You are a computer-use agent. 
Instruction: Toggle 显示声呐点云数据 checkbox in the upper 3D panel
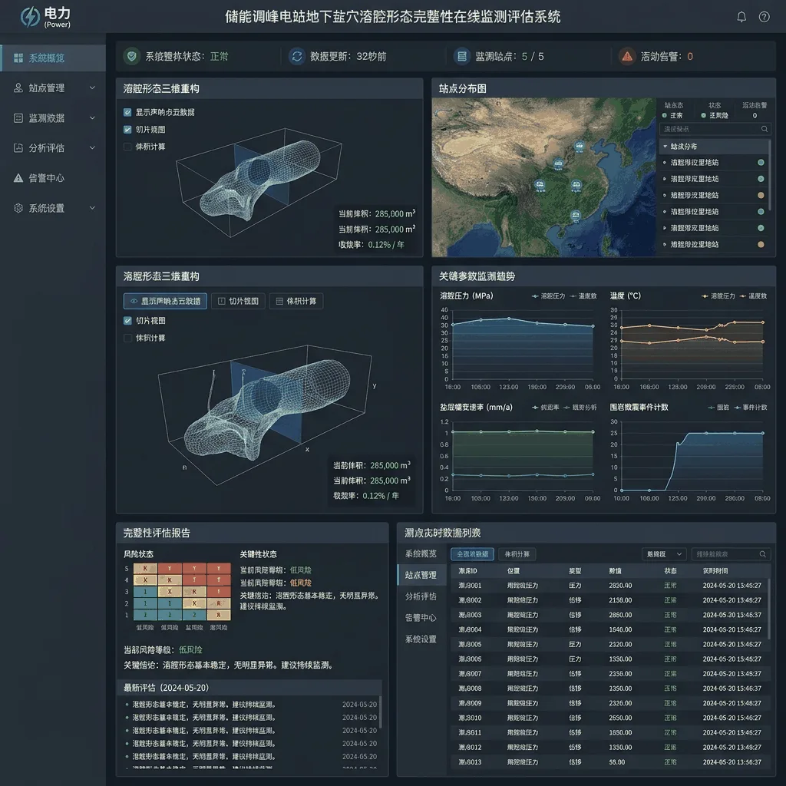[127, 112]
